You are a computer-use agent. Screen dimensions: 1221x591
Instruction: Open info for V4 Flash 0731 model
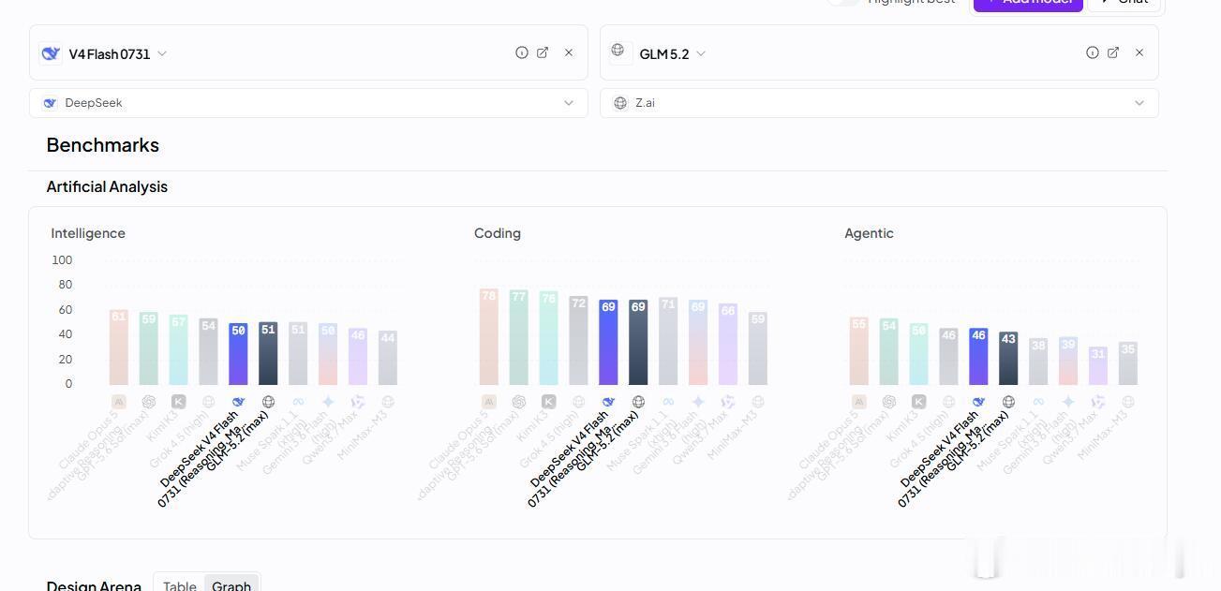pyautogui.click(x=522, y=52)
